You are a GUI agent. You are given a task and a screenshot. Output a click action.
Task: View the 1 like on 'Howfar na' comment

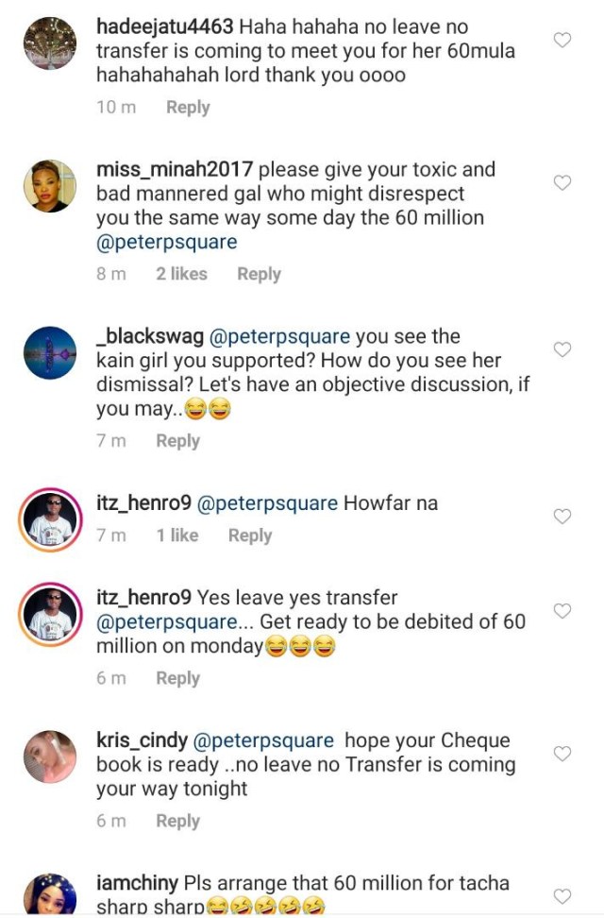177,535
